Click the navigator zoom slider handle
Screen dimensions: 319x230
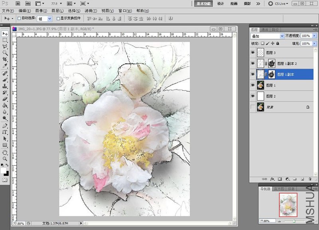294,220
